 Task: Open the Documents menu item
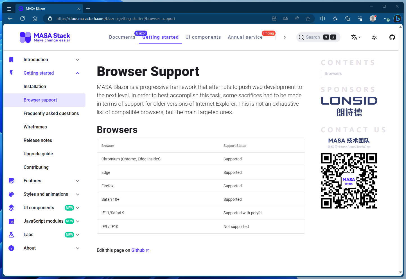point(122,37)
